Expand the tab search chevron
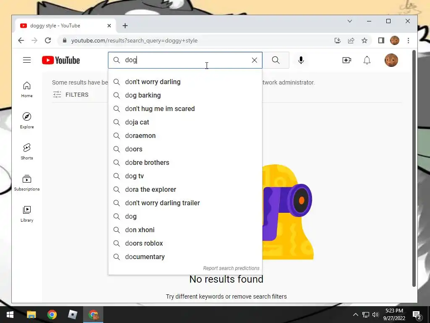This screenshot has width=430, height=323. tap(350, 21)
